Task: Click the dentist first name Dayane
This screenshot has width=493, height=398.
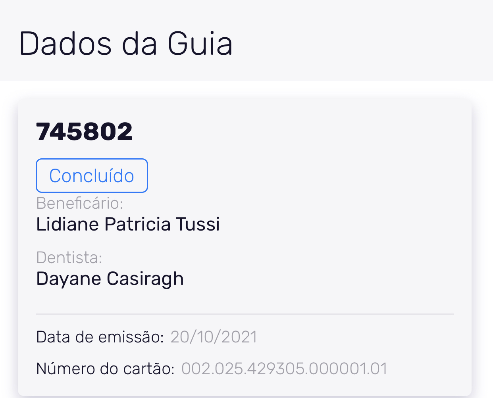Action: tap(69, 279)
